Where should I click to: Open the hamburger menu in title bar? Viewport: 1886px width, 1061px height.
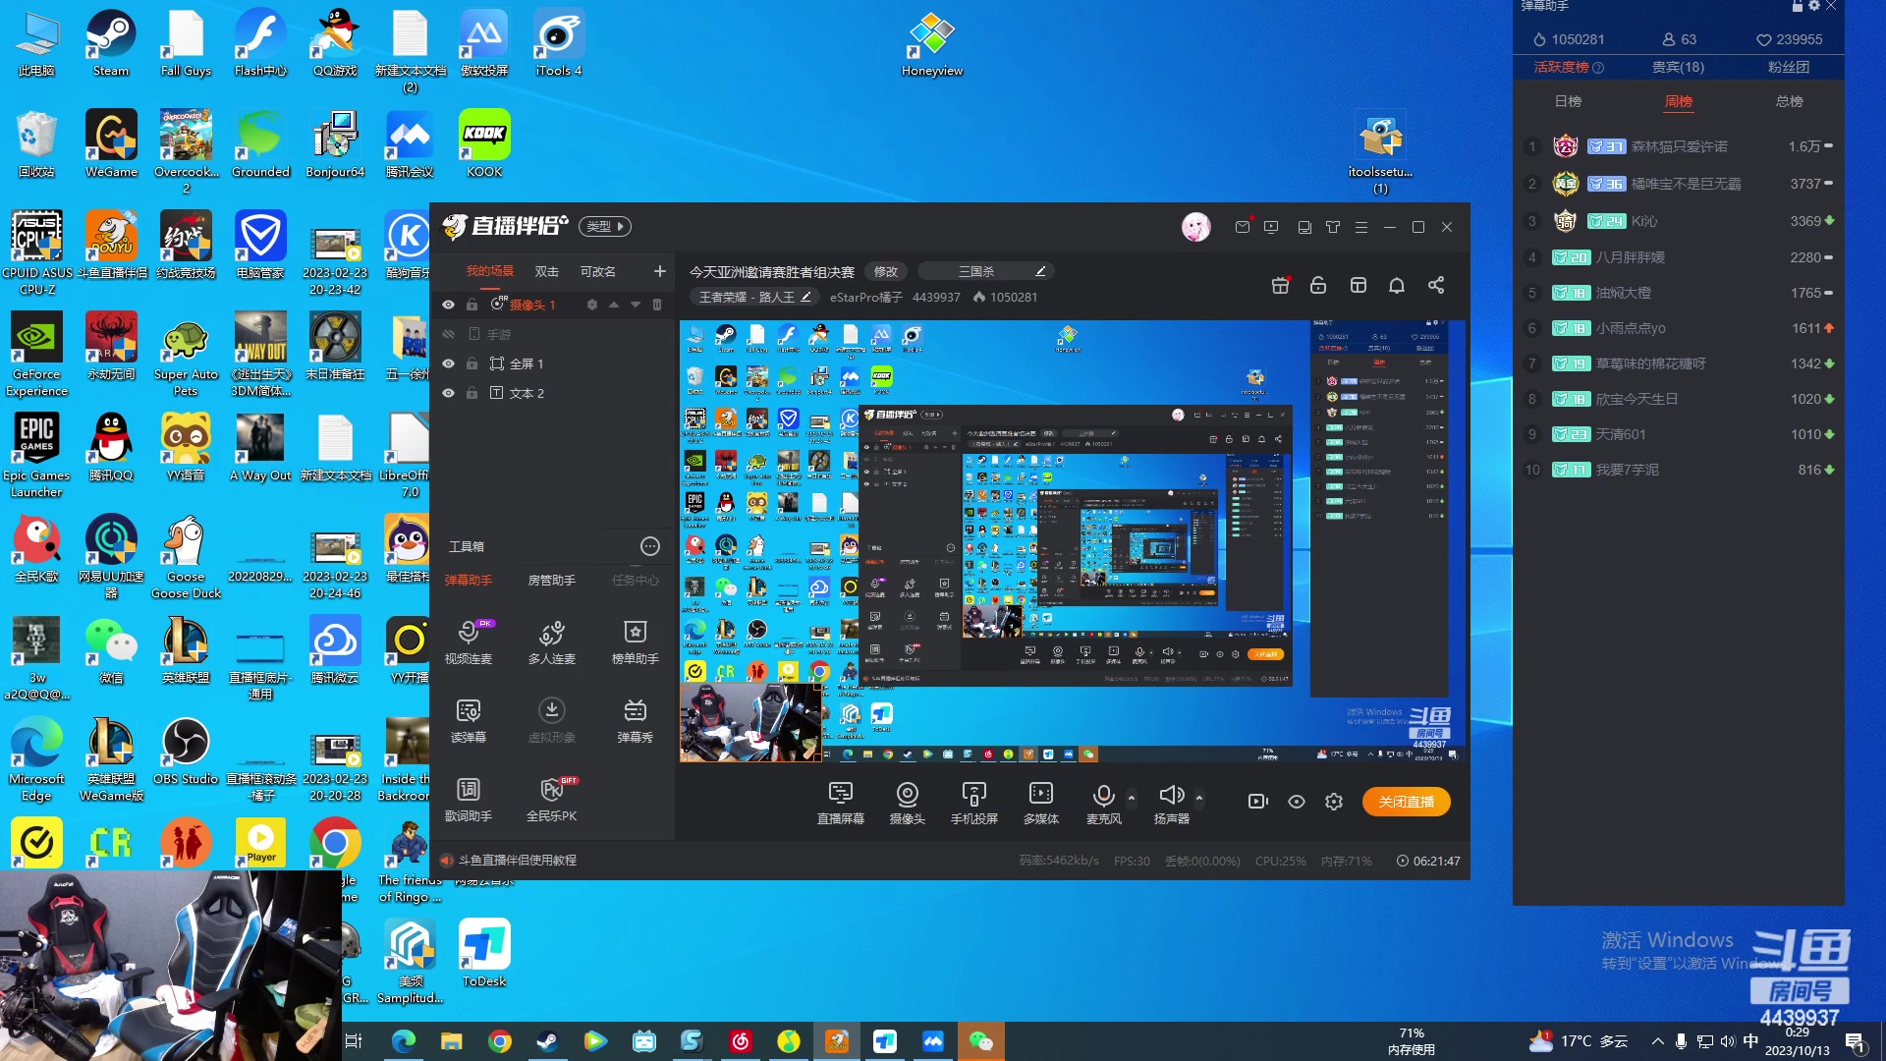pos(1361,227)
